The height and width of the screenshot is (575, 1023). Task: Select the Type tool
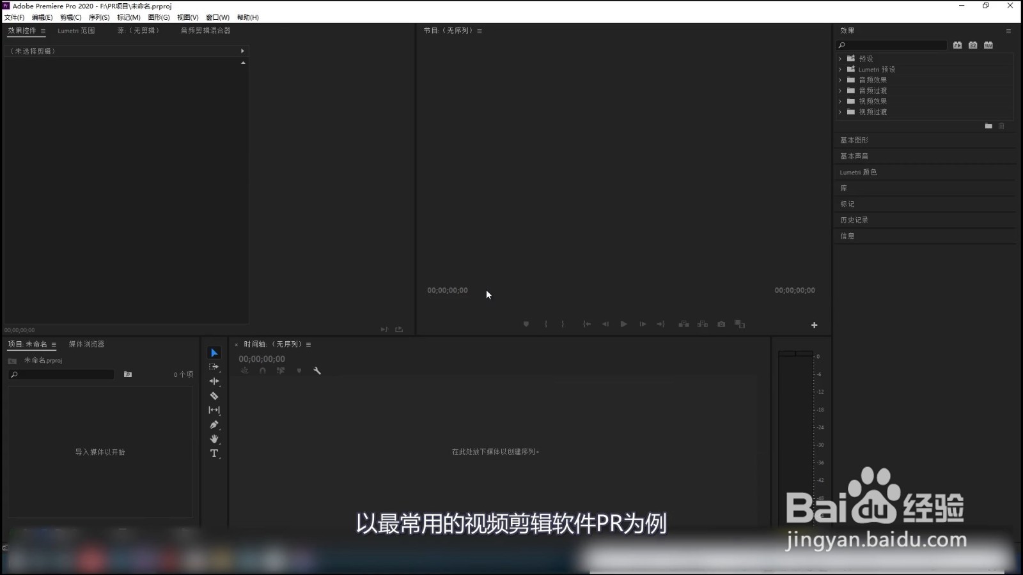coord(214,454)
